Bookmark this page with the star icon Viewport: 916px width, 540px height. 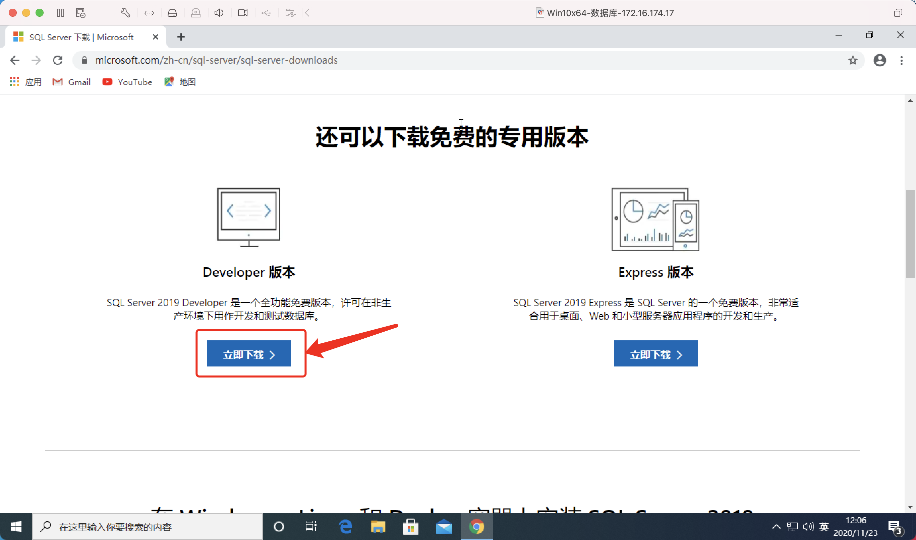[853, 60]
